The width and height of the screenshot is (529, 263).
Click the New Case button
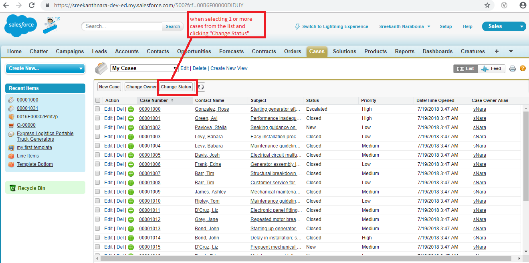point(109,87)
